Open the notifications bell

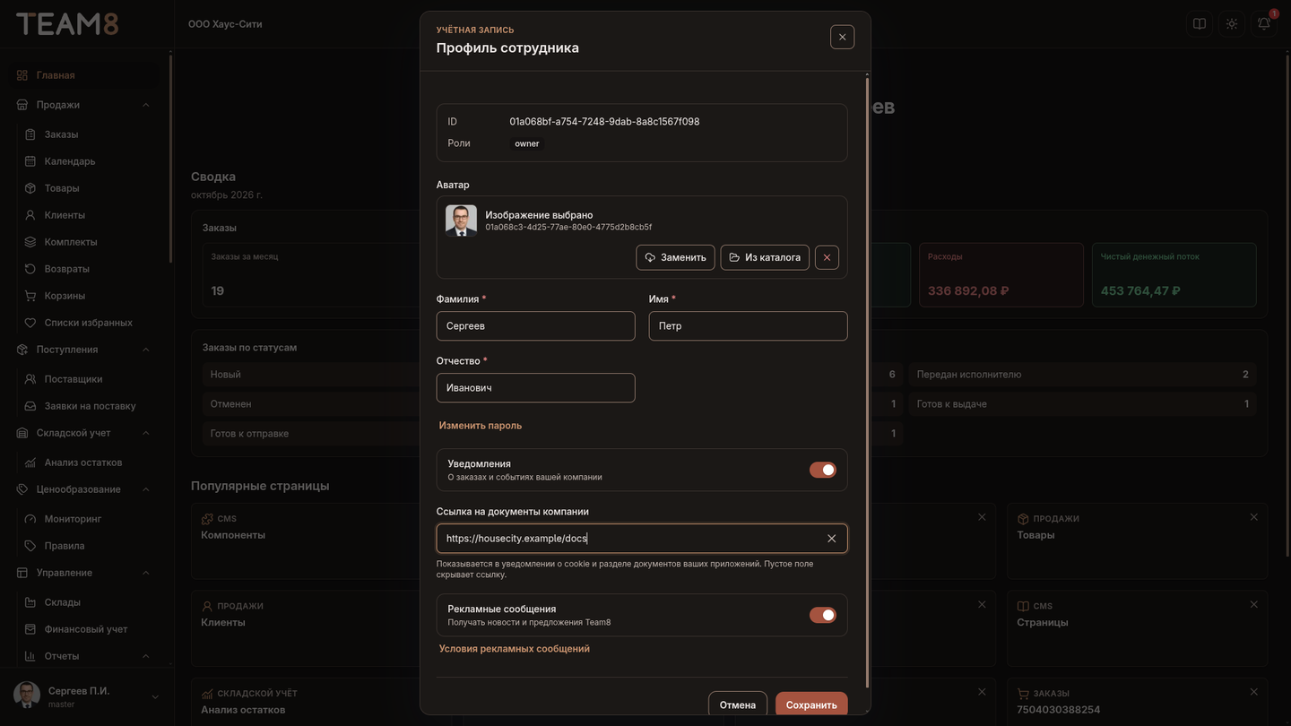(1264, 23)
